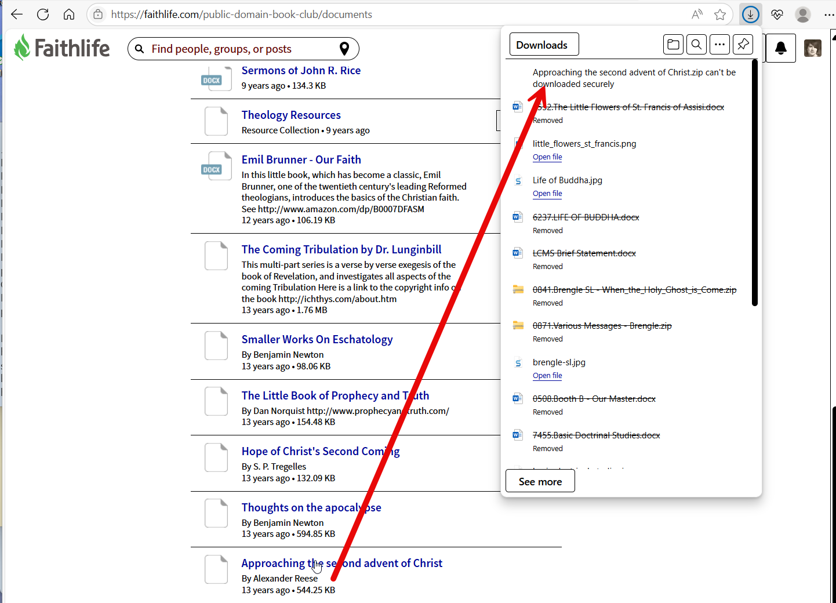
Task: Pin the Downloads panel
Action: coord(743,44)
